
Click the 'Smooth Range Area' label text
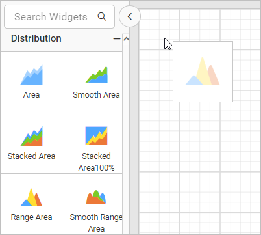(x=96, y=223)
